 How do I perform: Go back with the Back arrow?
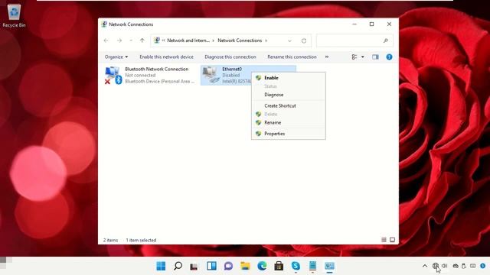click(x=106, y=40)
